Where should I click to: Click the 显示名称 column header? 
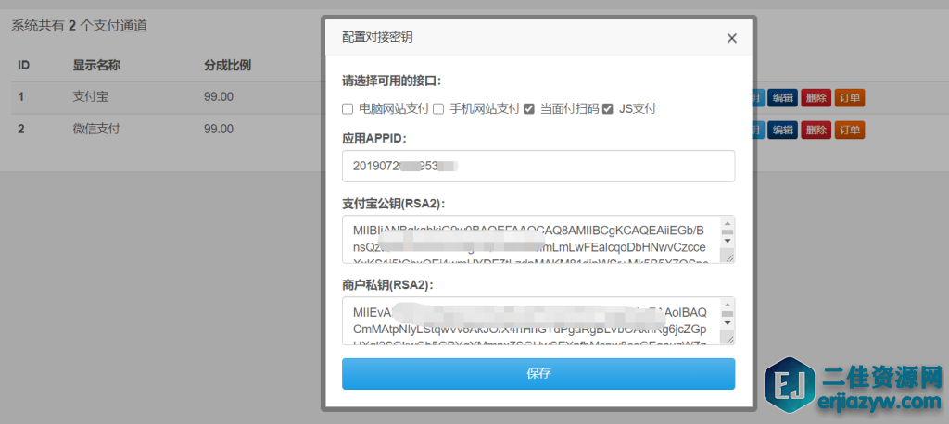pos(96,65)
